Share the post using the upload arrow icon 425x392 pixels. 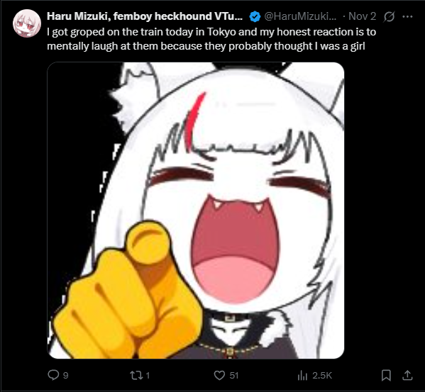[x=407, y=375]
